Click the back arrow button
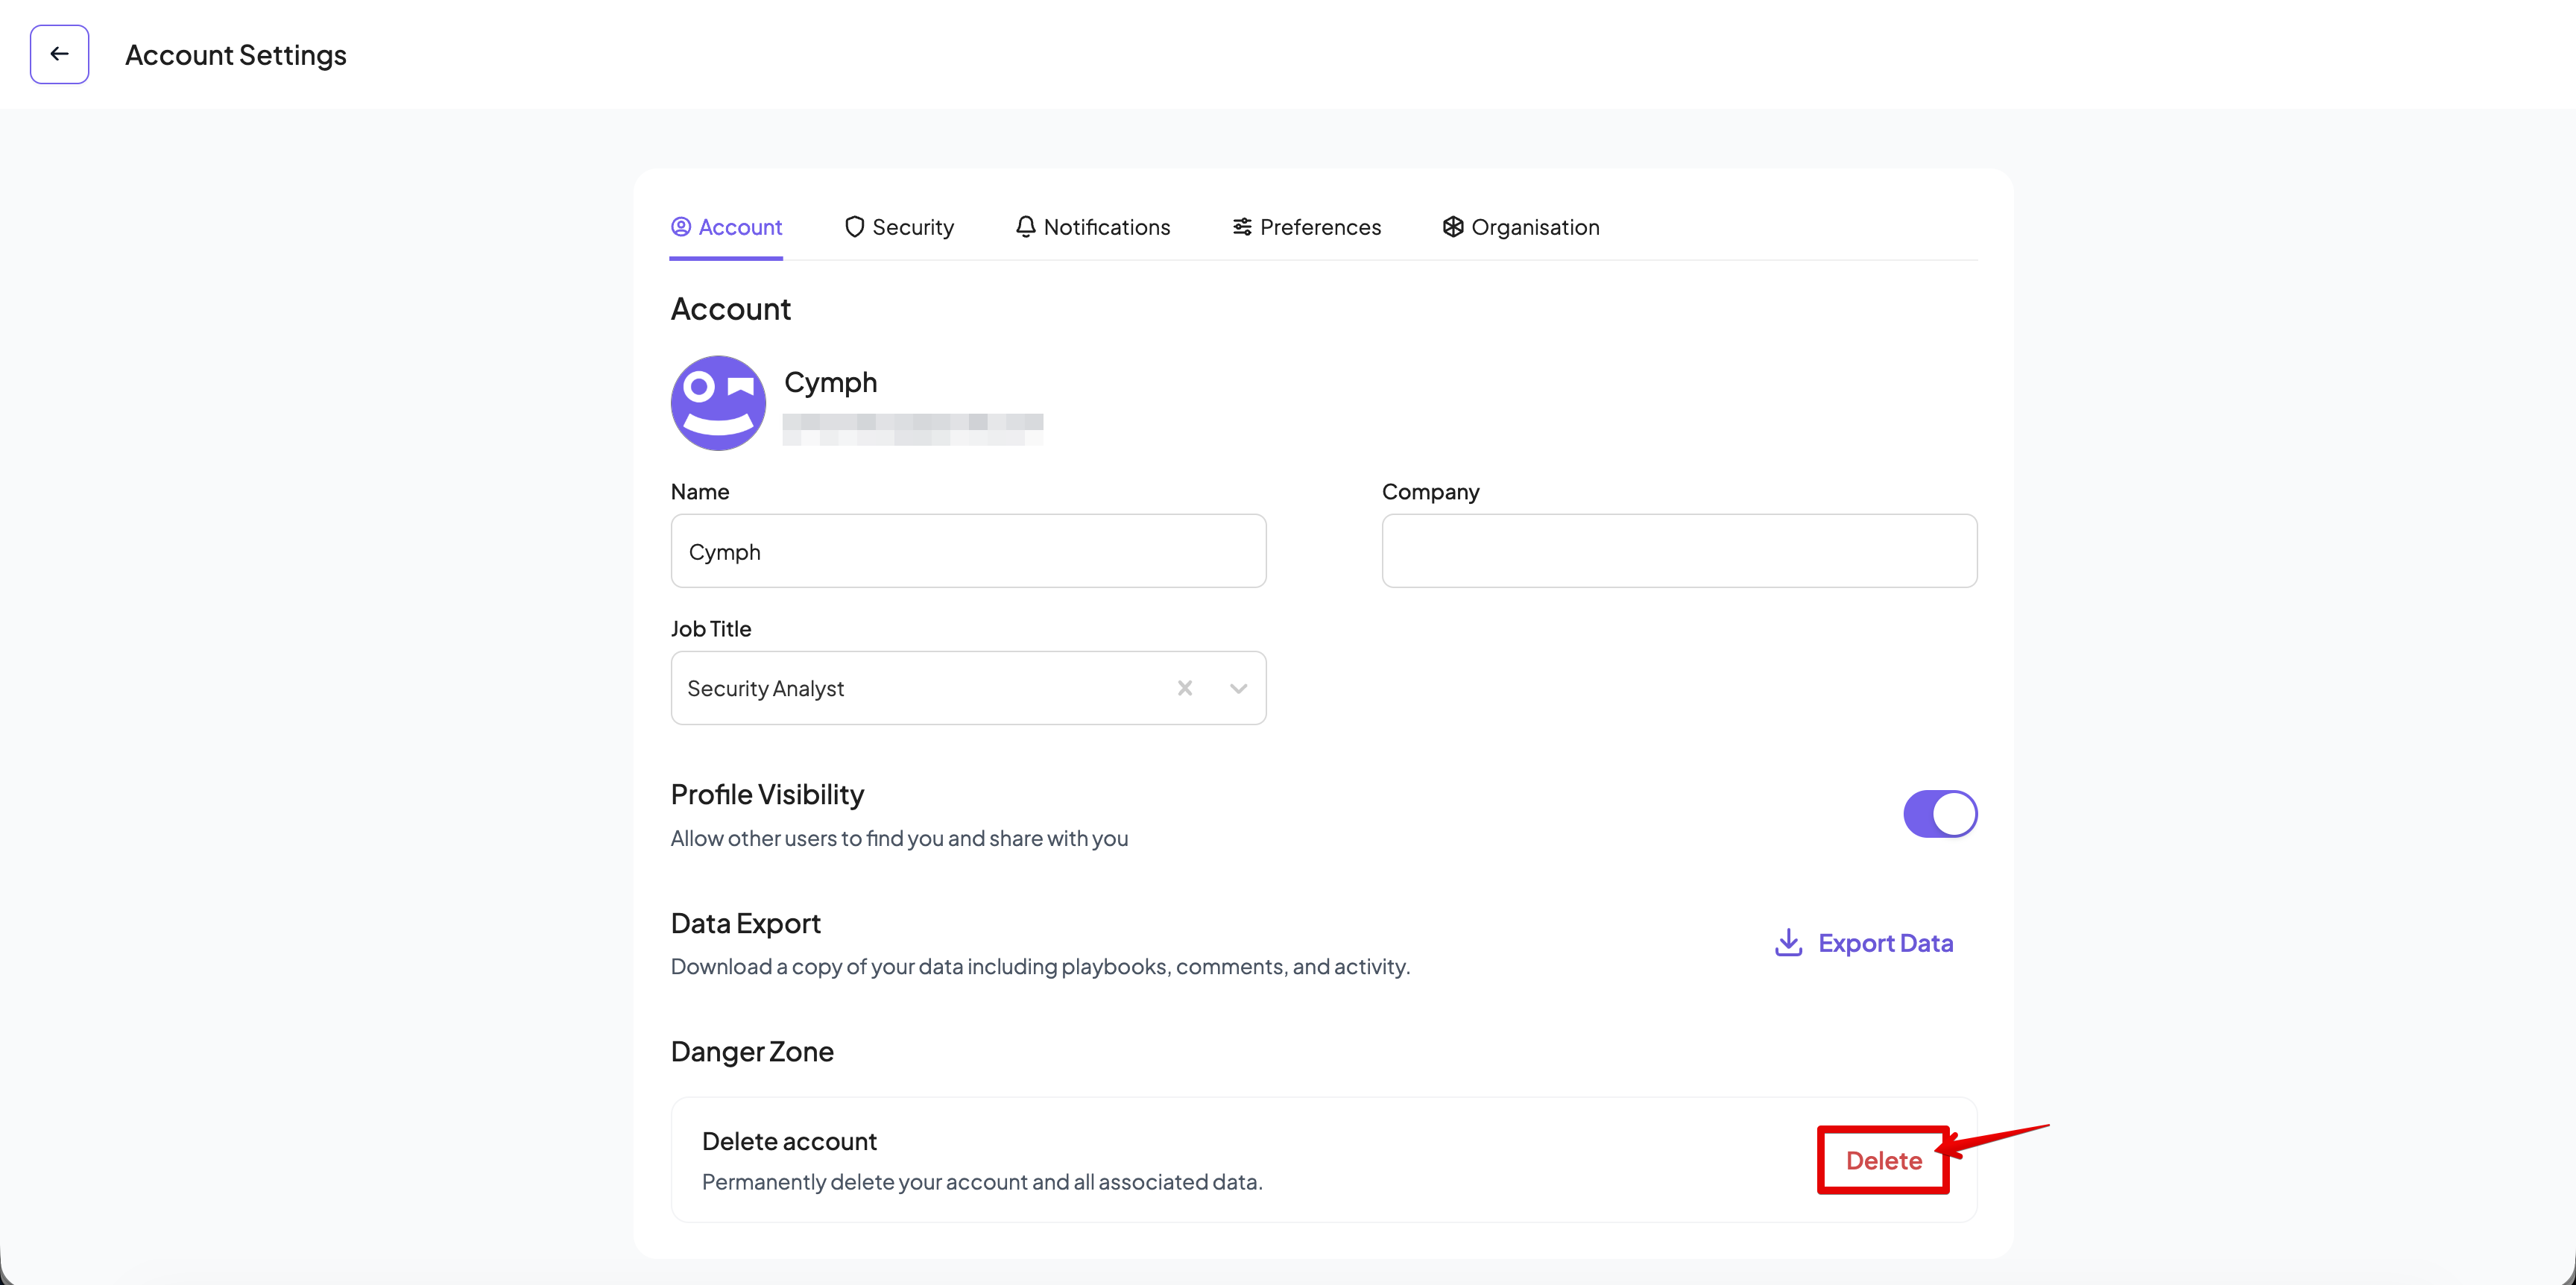This screenshot has height=1285, width=2576. 59,54
